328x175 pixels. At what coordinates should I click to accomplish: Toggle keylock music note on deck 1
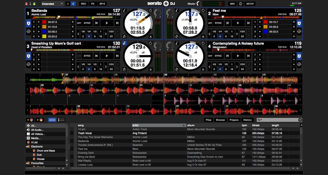(x=124, y=10)
